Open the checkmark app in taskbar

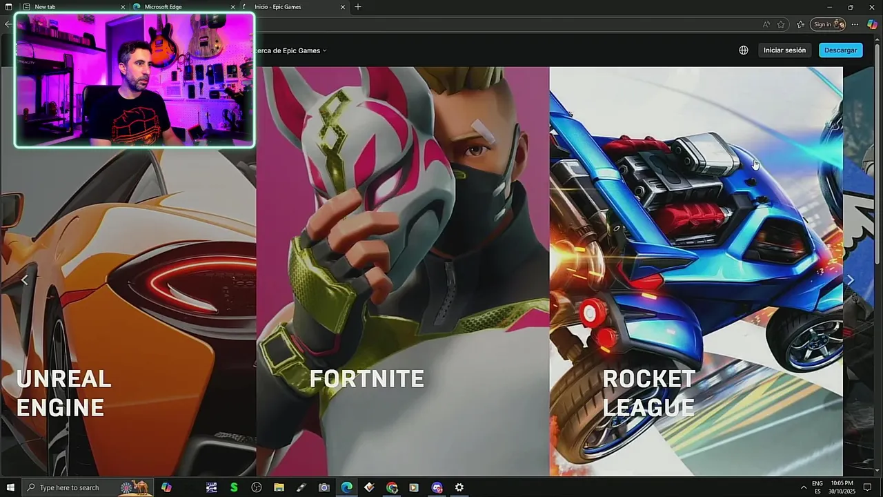[369, 487]
